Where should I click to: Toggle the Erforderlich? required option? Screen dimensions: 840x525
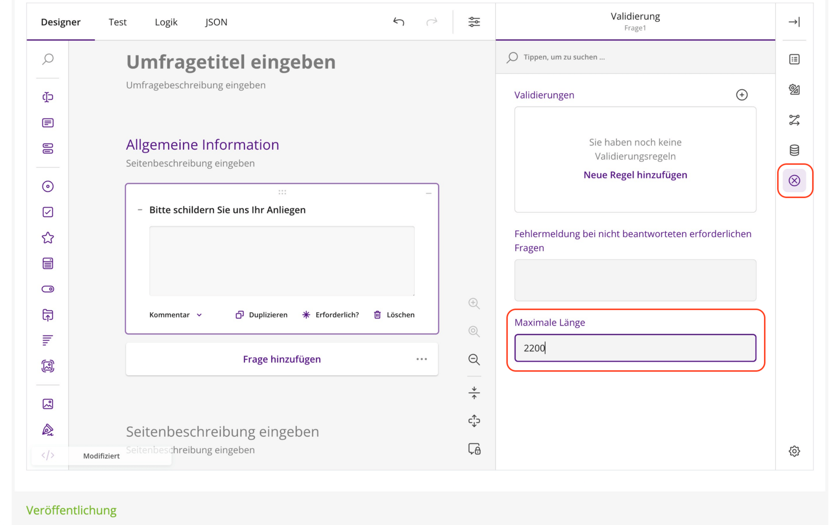tap(330, 314)
